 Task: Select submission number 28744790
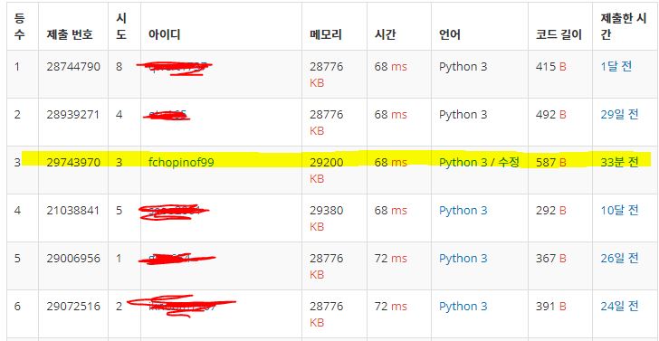tap(73, 66)
